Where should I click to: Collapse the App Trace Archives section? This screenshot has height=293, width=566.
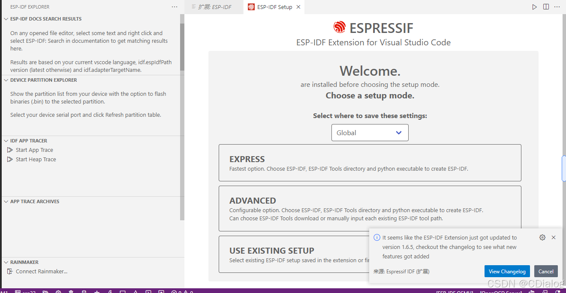click(6, 201)
